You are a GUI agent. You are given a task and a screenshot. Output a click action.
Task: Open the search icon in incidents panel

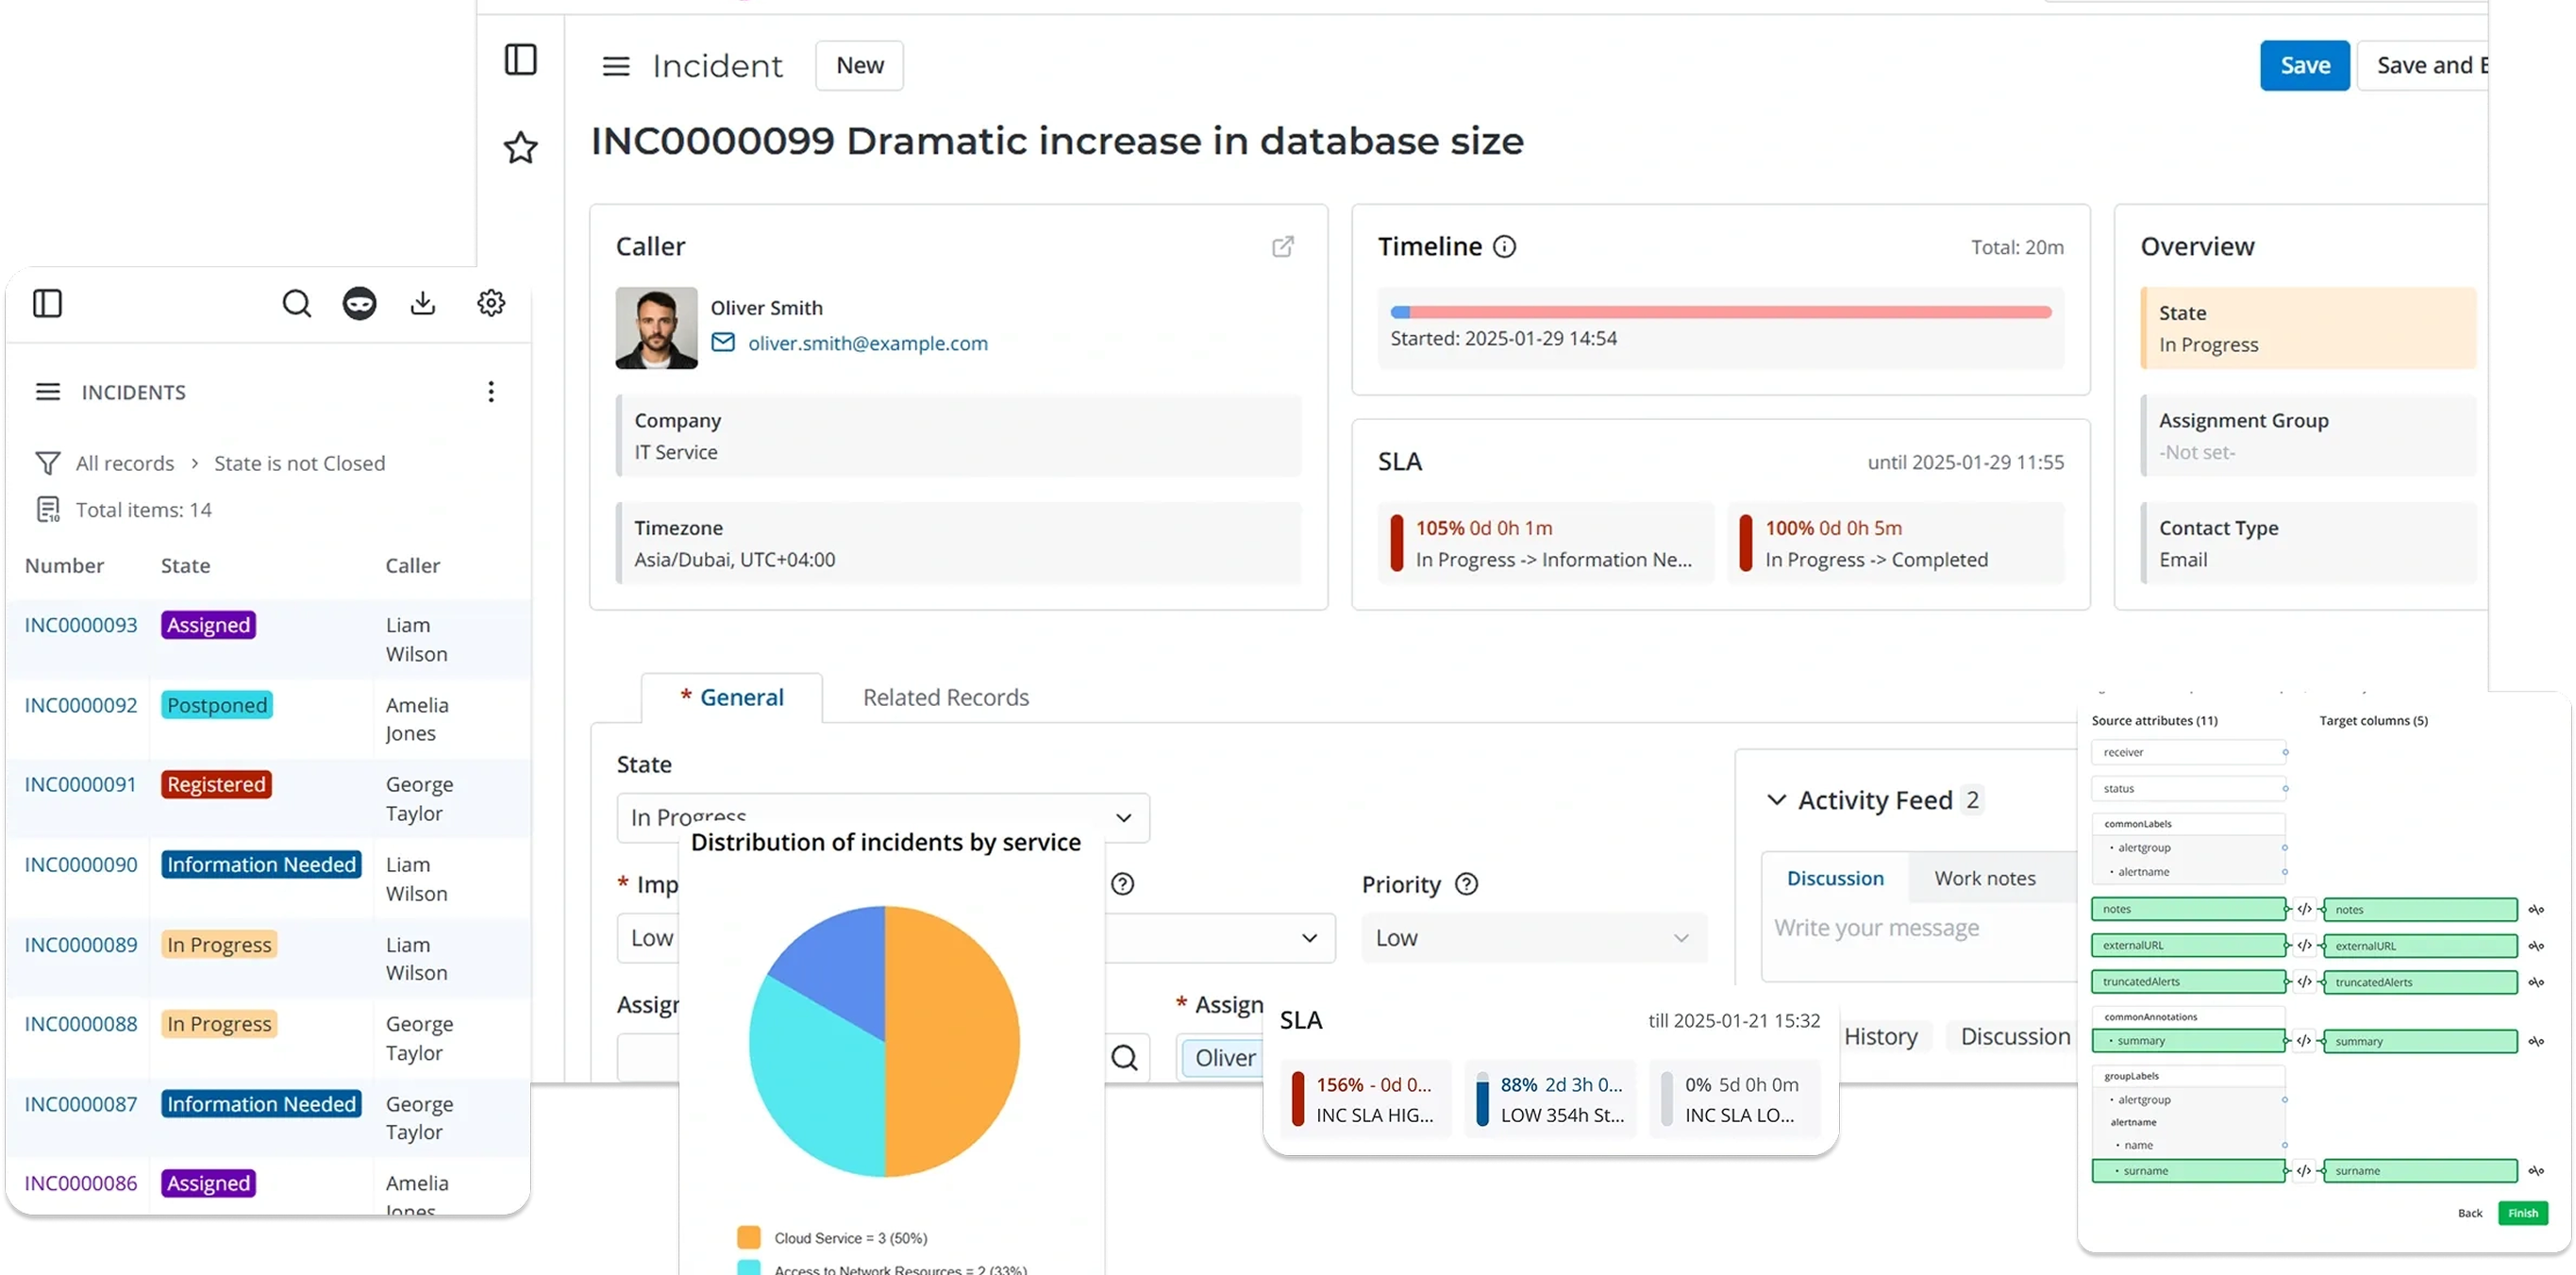click(296, 303)
